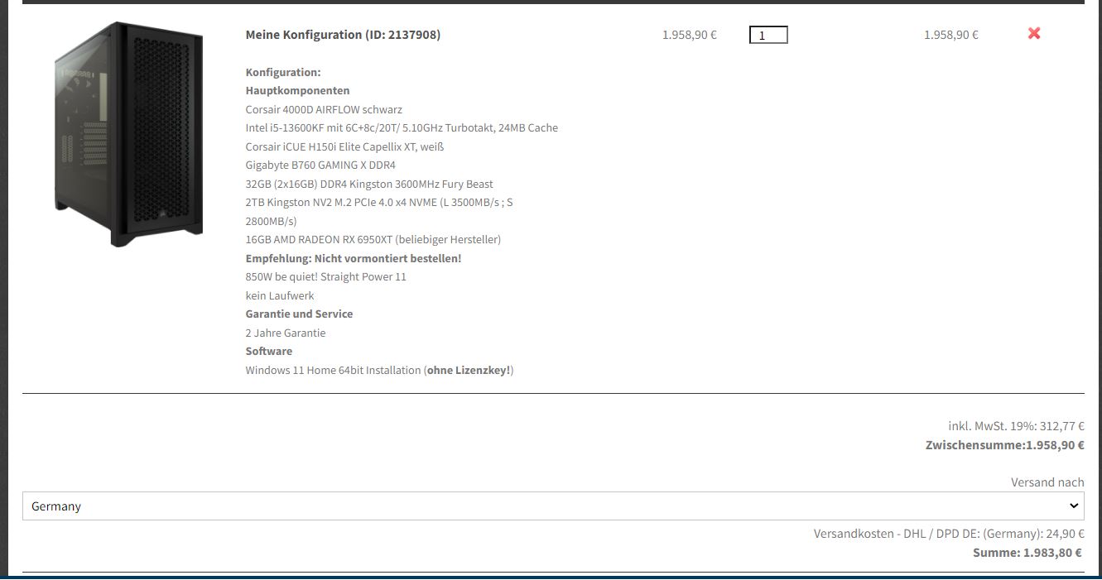This screenshot has height=580, width=1102.
Task: Open Meine Konfiguration (ID: 2137908) title
Action: point(343,35)
